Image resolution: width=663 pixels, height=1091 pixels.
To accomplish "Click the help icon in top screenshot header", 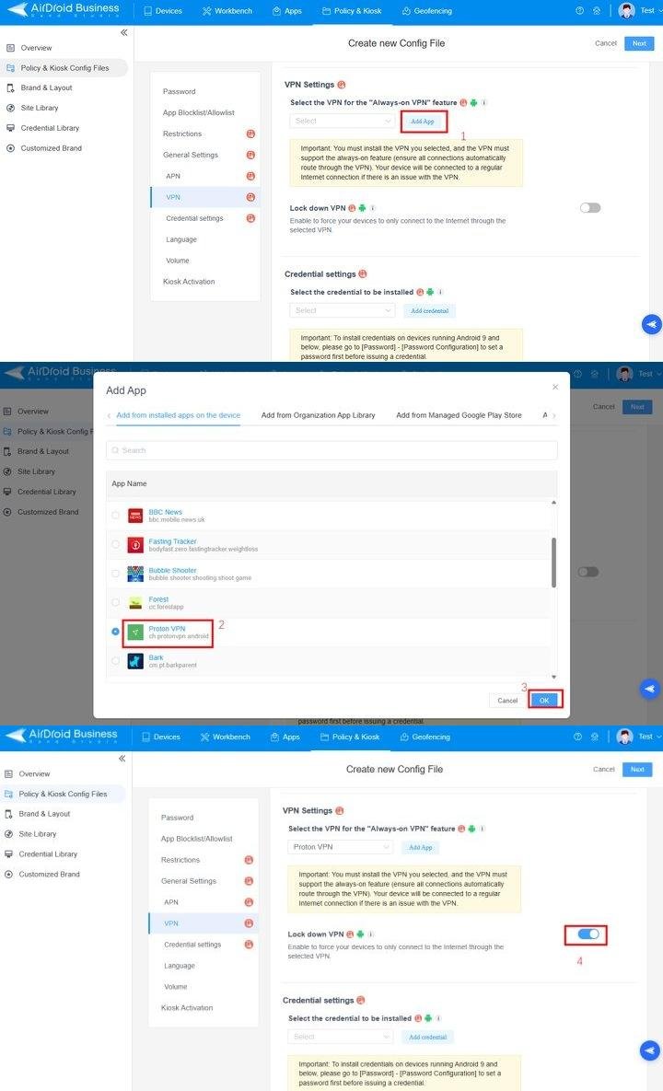I will click(x=579, y=10).
